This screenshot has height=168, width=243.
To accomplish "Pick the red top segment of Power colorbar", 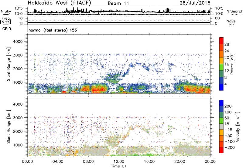I will pyautogui.click(x=221, y=41).
